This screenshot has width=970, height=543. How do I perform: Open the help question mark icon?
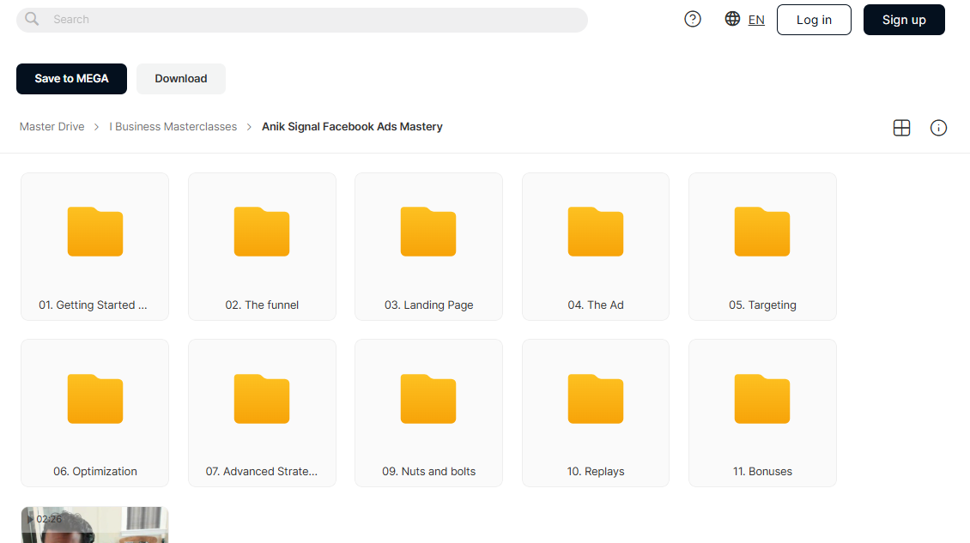693,19
